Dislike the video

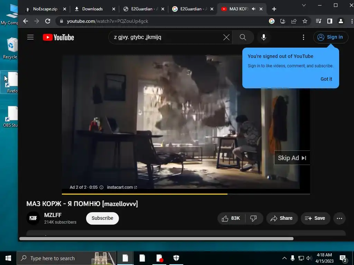[254, 218]
